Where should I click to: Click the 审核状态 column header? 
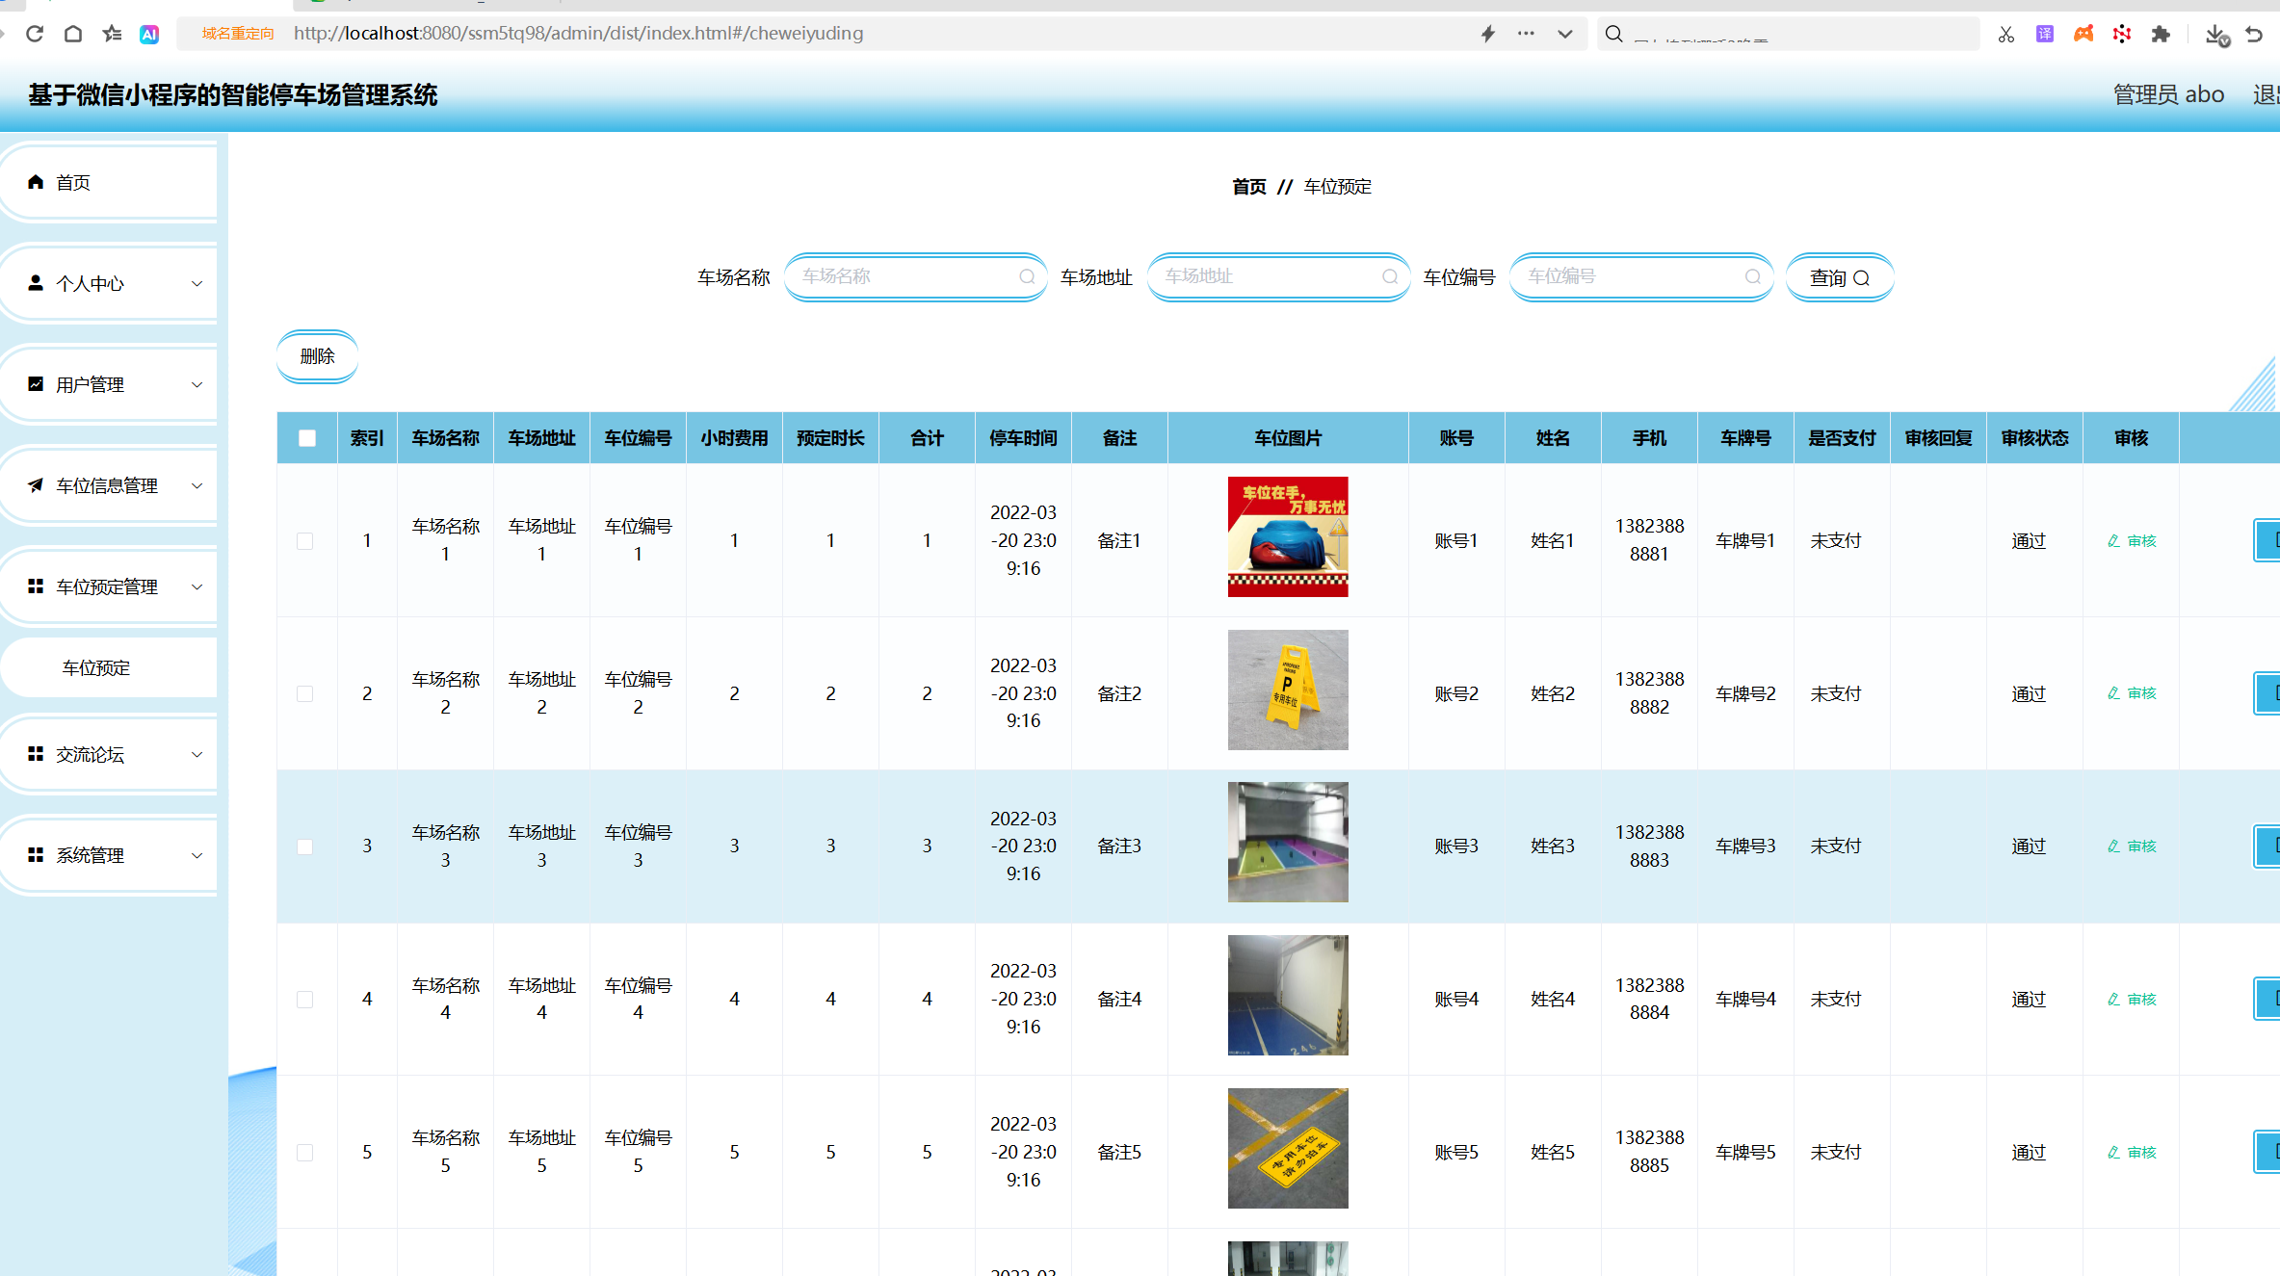[x=2034, y=438]
